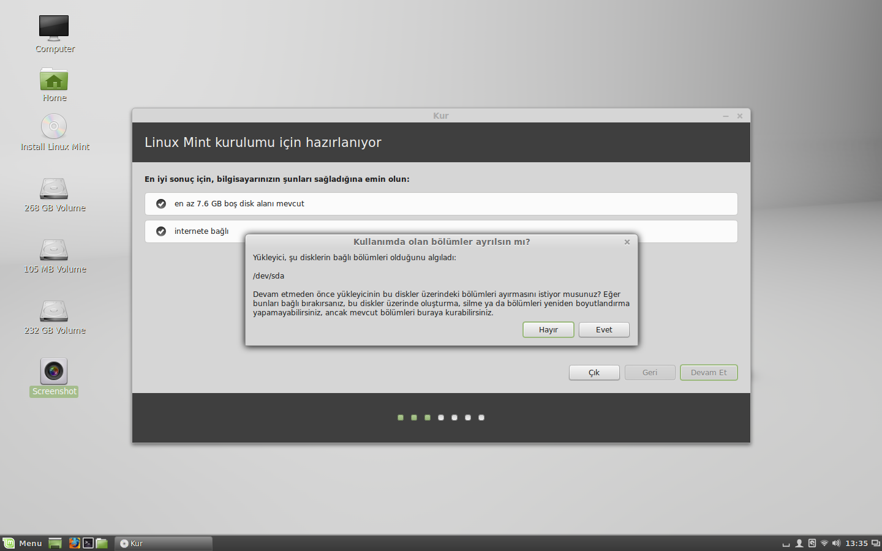The height and width of the screenshot is (551, 882).
Task: Click the Çık quit button
Action: (594, 373)
